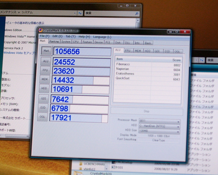Select the Fibonacci result row
218x175 pixels.
[148, 64]
